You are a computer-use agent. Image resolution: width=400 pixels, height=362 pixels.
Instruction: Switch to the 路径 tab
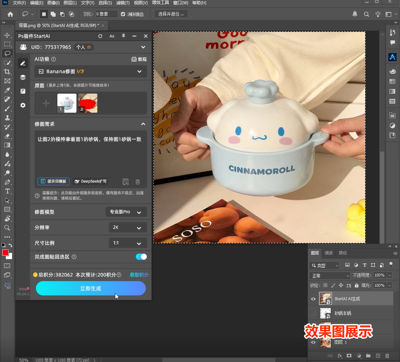coord(343,253)
